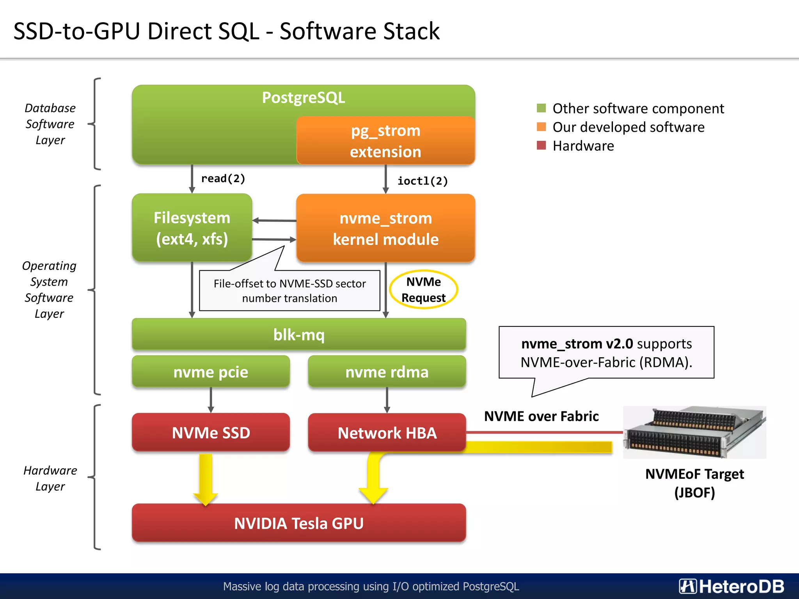The height and width of the screenshot is (599, 799).
Task: Click the NVMEoF Target server image
Action: tap(694, 432)
